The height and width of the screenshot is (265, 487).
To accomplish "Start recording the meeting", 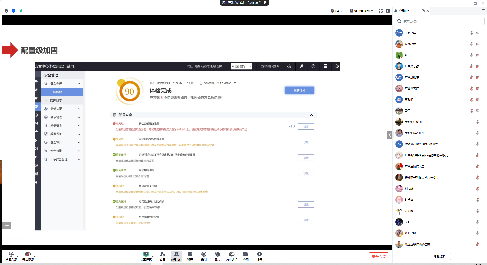I will point(204,256).
